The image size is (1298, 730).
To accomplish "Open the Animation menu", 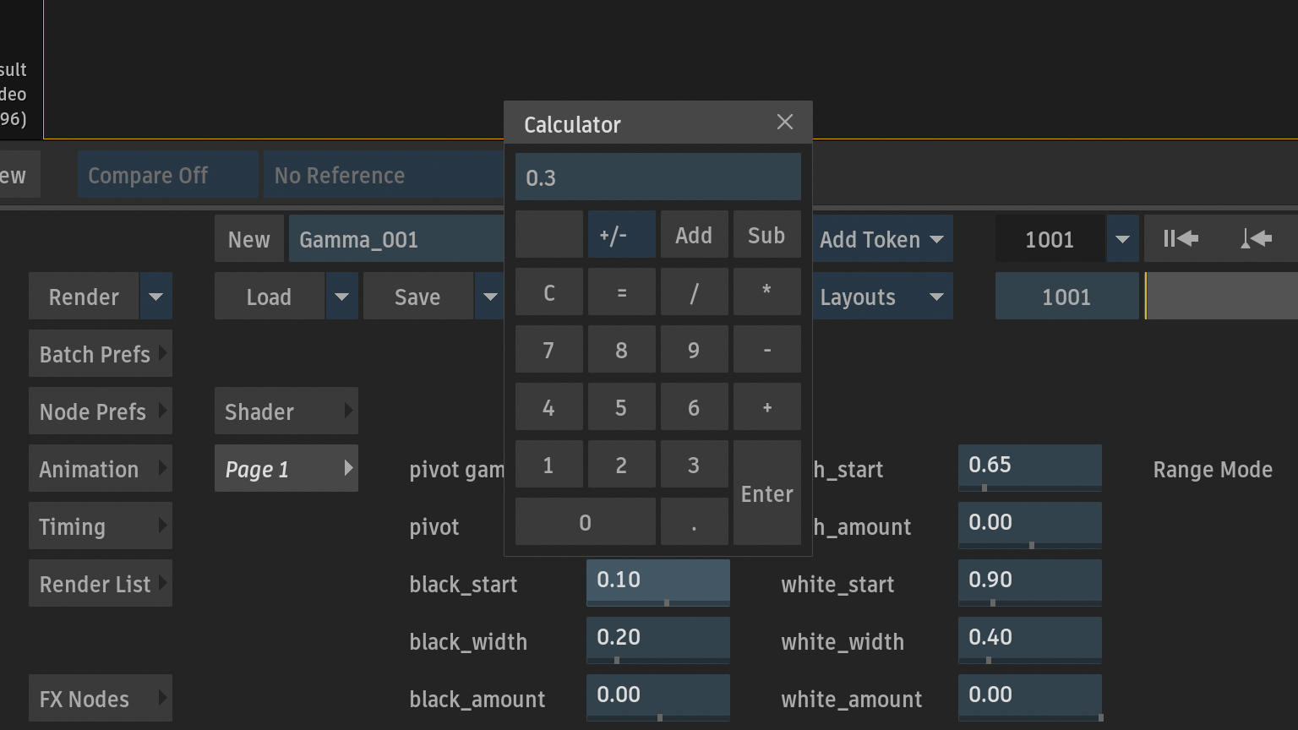I will point(101,469).
